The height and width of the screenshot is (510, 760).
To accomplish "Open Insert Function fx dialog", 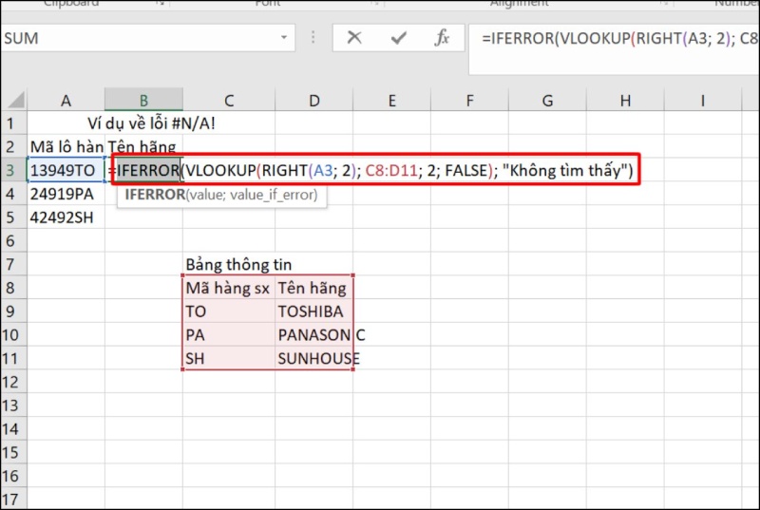I will (x=442, y=39).
